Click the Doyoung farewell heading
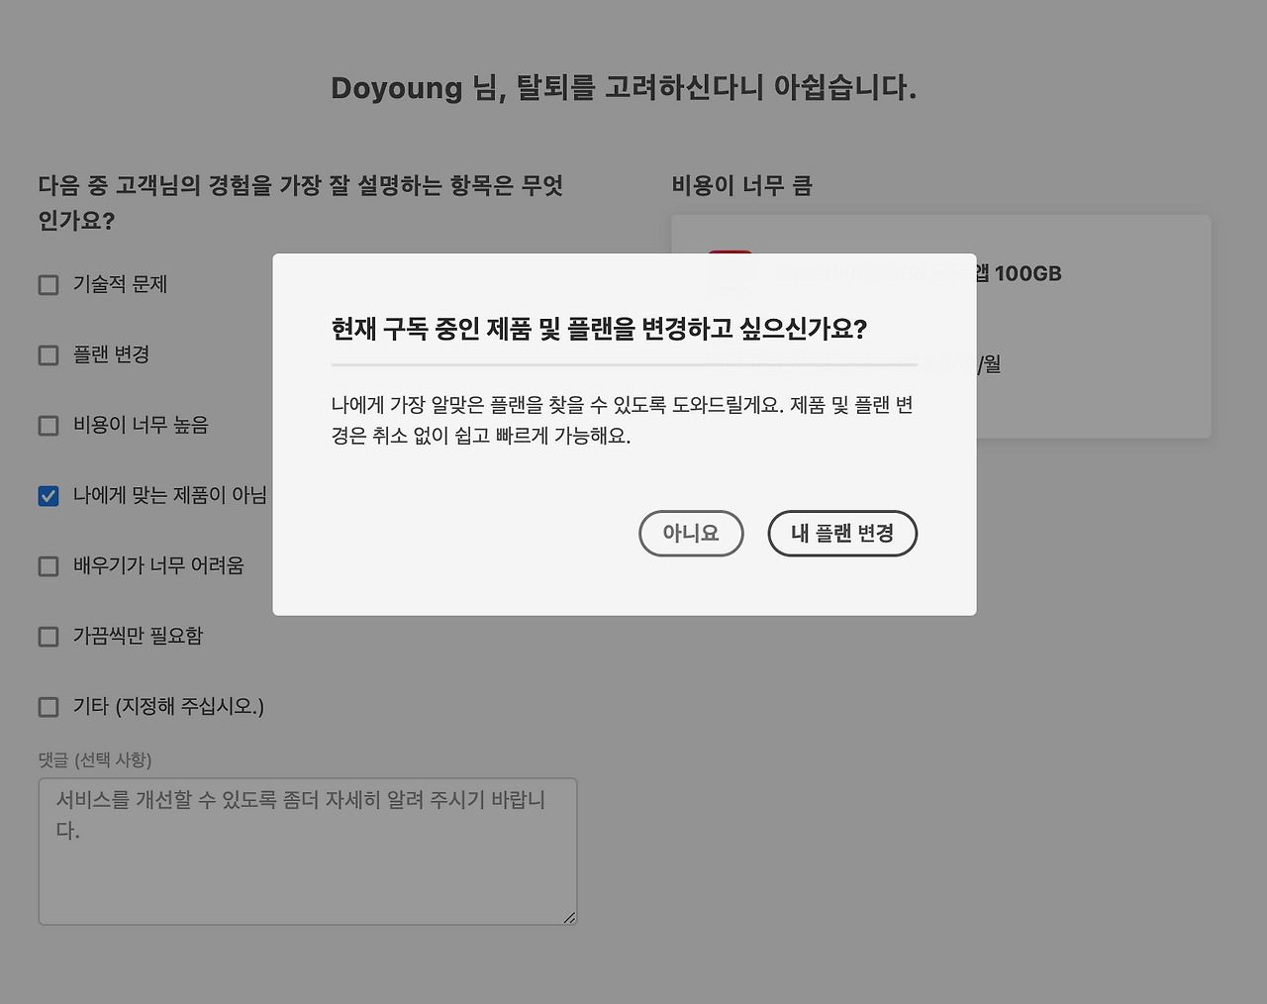 click(x=624, y=87)
